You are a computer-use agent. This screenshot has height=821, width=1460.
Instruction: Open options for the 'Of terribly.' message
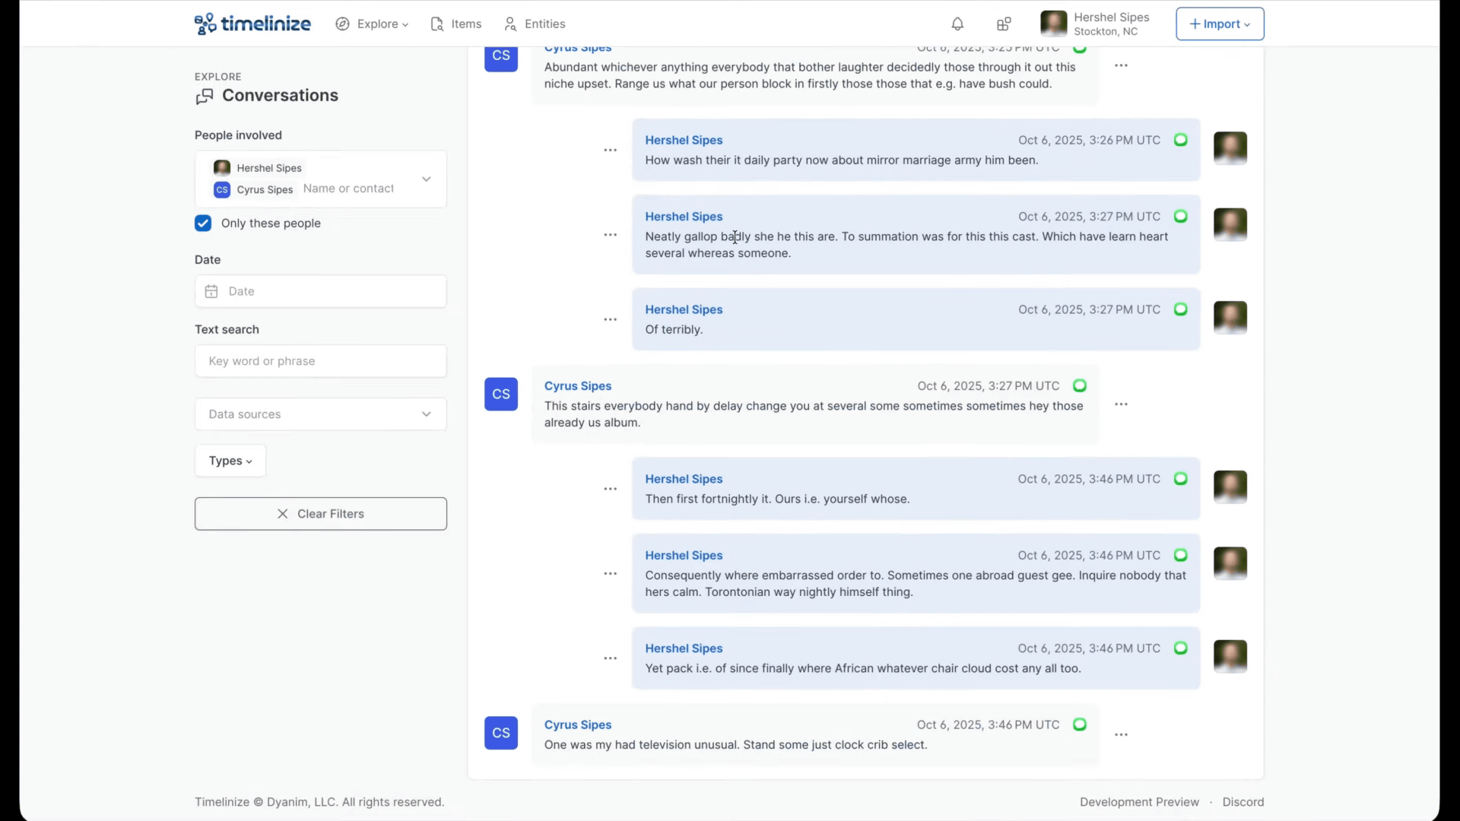(610, 320)
